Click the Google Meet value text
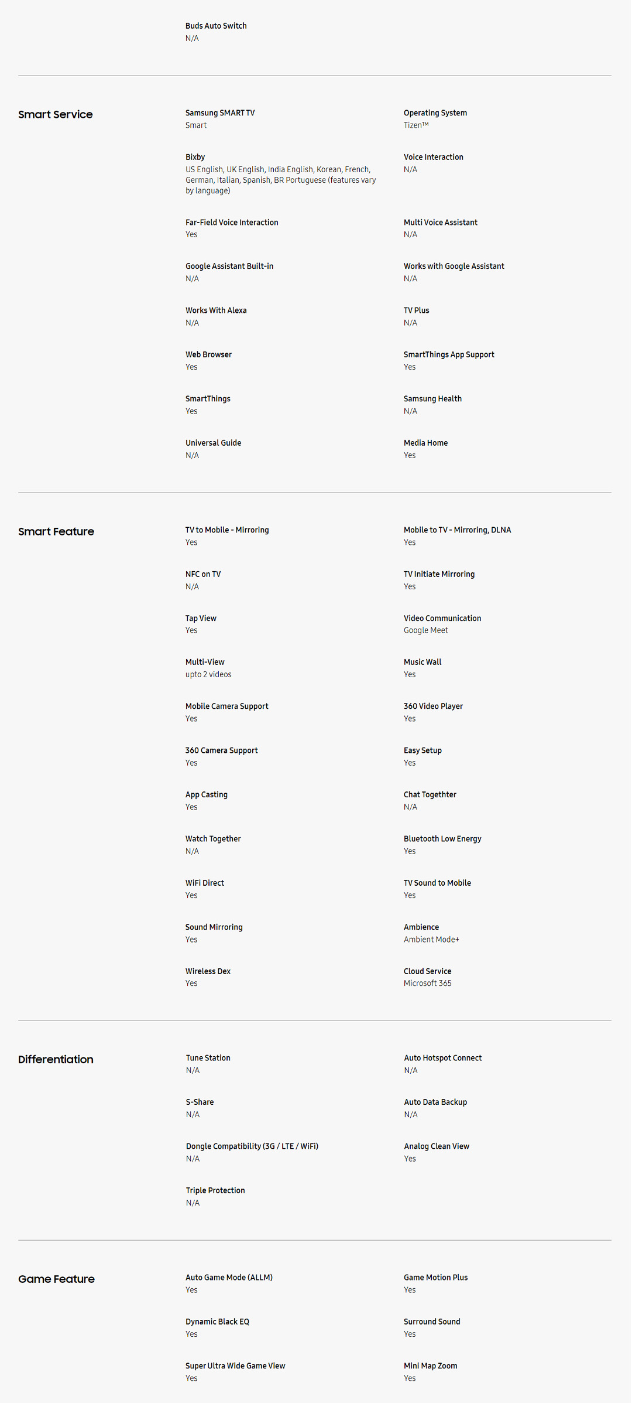Viewport: 632px width, 1403px height. [x=425, y=631]
